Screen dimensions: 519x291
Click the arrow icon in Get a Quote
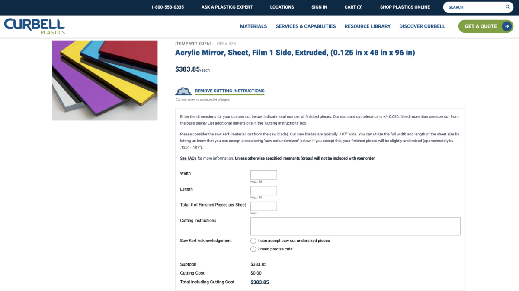click(x=507, y=26)
